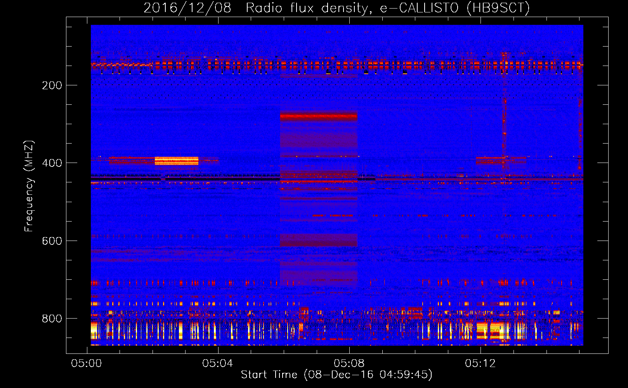The width and height of the screenshot is (628, 388).
Task: Click the 05:12 time tick label
Action: click(481, 363)
